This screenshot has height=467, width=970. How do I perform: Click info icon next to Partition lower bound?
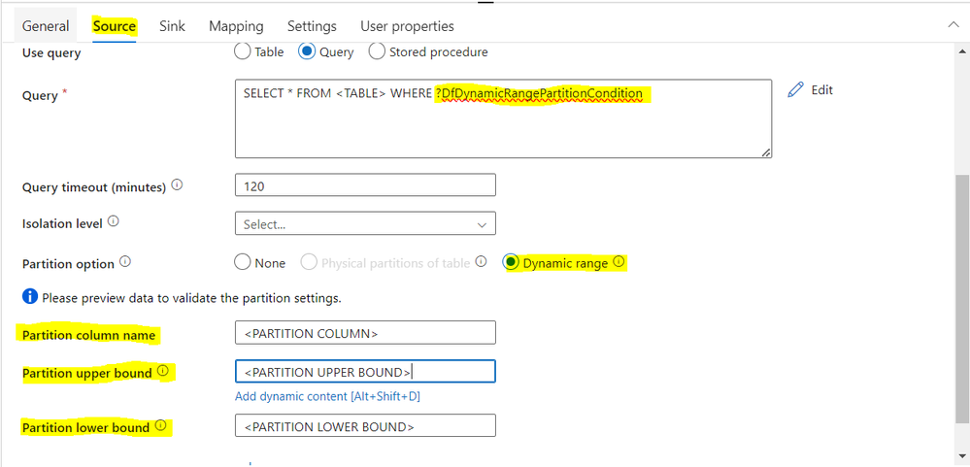160,426
